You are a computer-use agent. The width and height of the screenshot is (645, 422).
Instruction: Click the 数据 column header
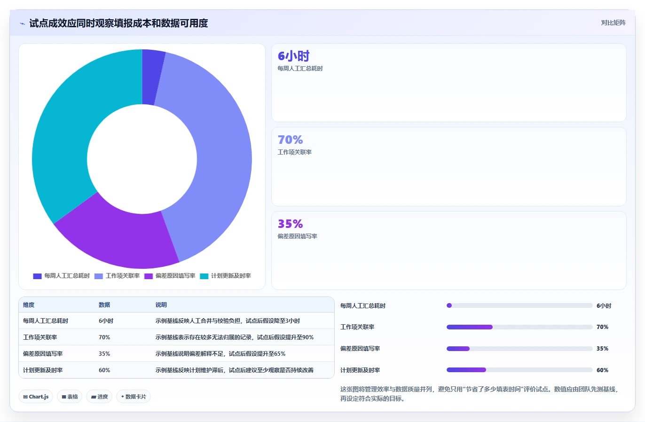(104, 305)
